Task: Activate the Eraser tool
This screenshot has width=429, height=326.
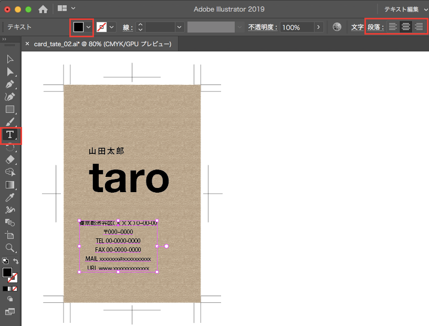Action: pyautogui.click(x=9, y=159)
